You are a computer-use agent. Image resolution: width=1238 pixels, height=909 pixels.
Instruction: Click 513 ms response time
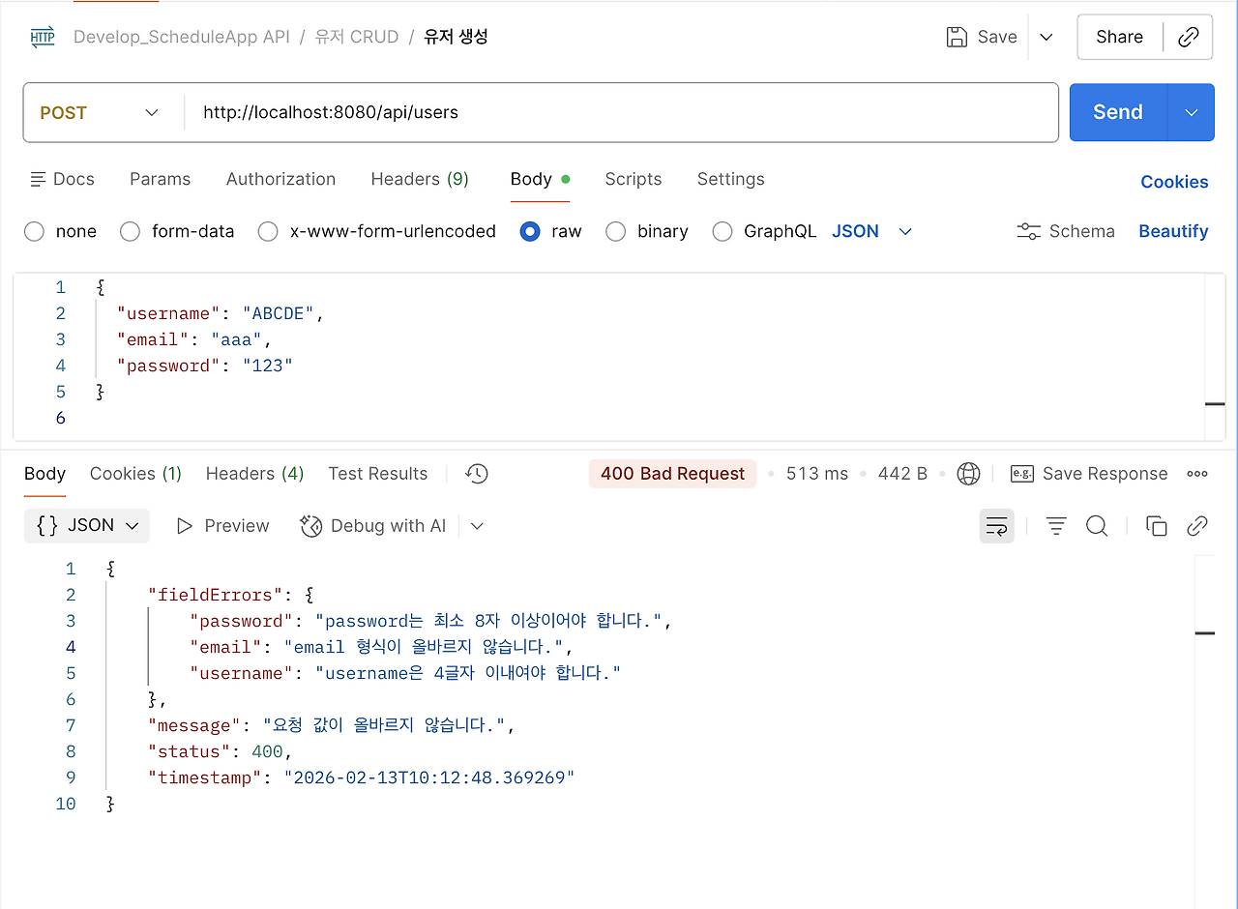817,474
